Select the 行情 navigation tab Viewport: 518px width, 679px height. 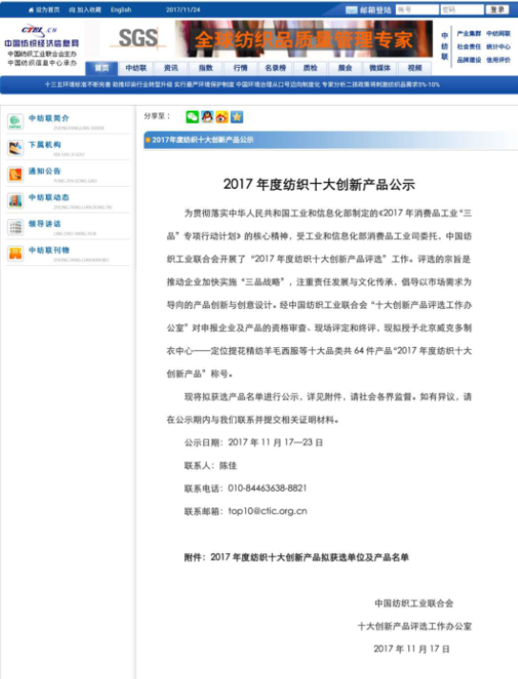(240, 68)
